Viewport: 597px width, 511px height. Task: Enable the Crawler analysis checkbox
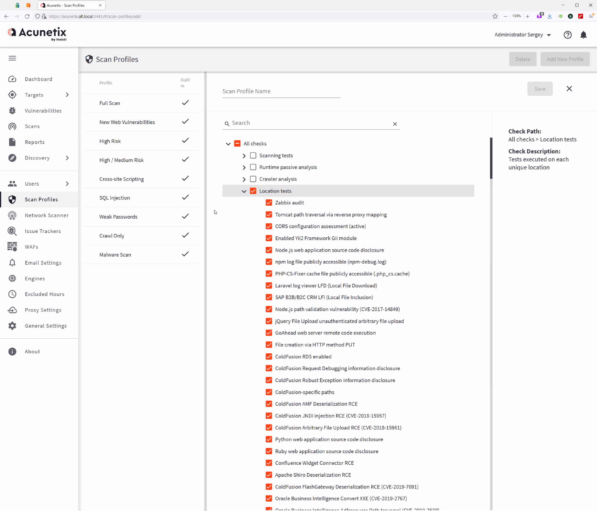[x=253, y=179]
